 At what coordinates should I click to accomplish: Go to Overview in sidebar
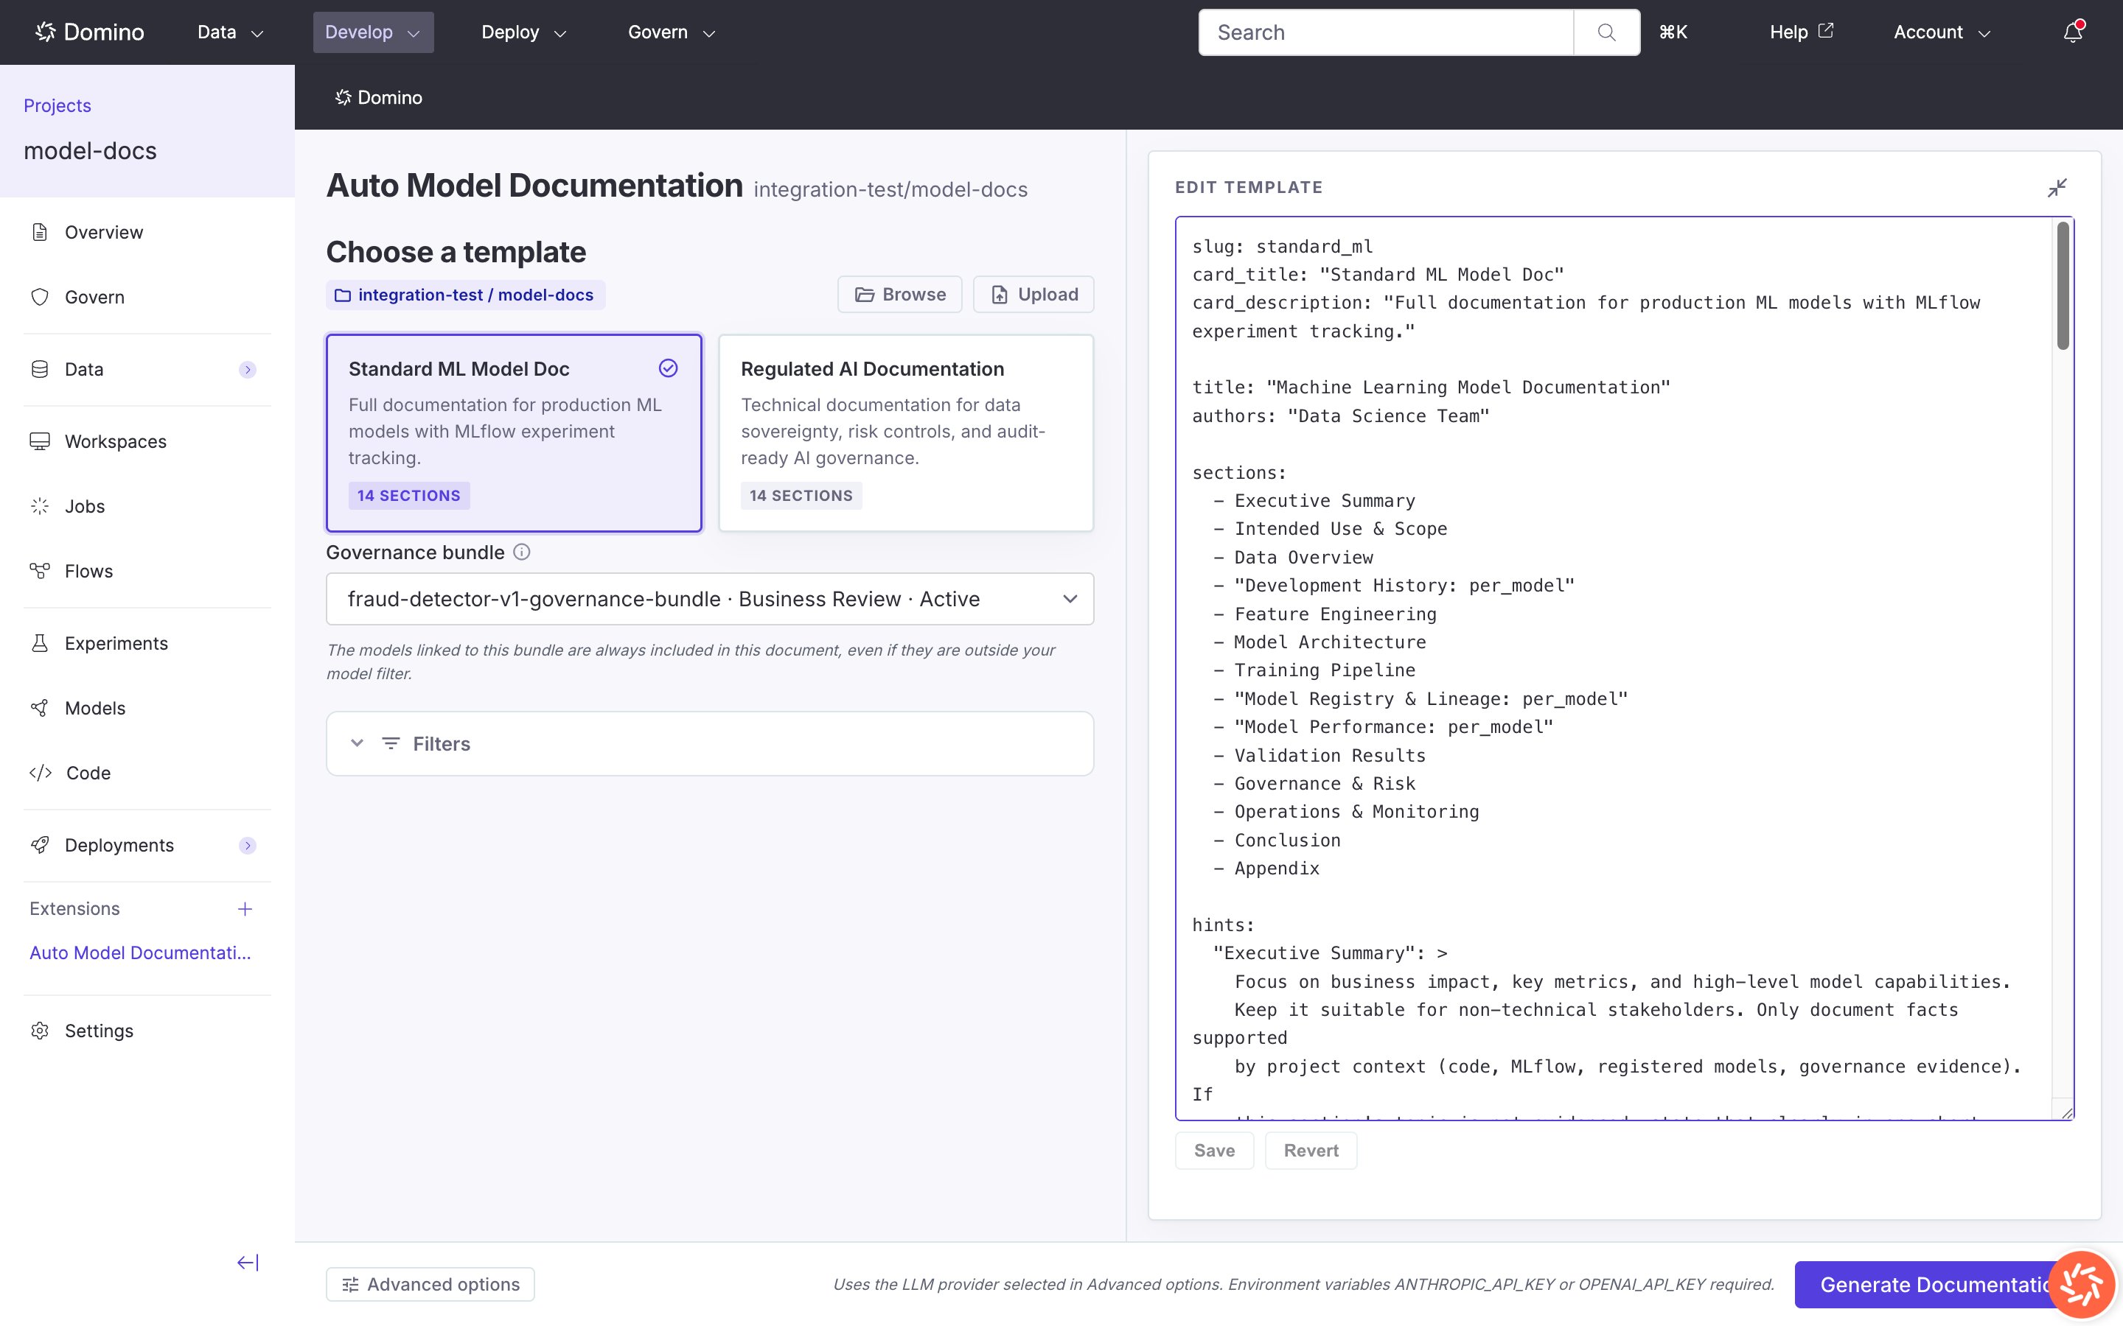(x=103, y=232)
